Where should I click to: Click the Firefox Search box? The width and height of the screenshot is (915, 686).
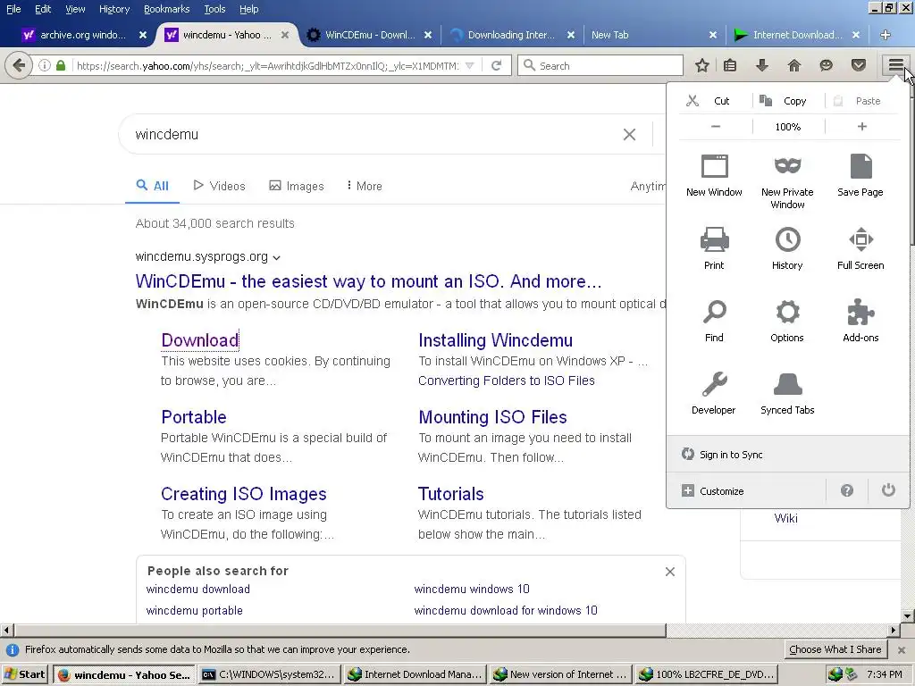pos(600,65)
